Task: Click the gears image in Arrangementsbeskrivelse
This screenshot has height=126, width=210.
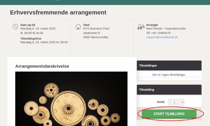Action: click(x=71, y=99)
